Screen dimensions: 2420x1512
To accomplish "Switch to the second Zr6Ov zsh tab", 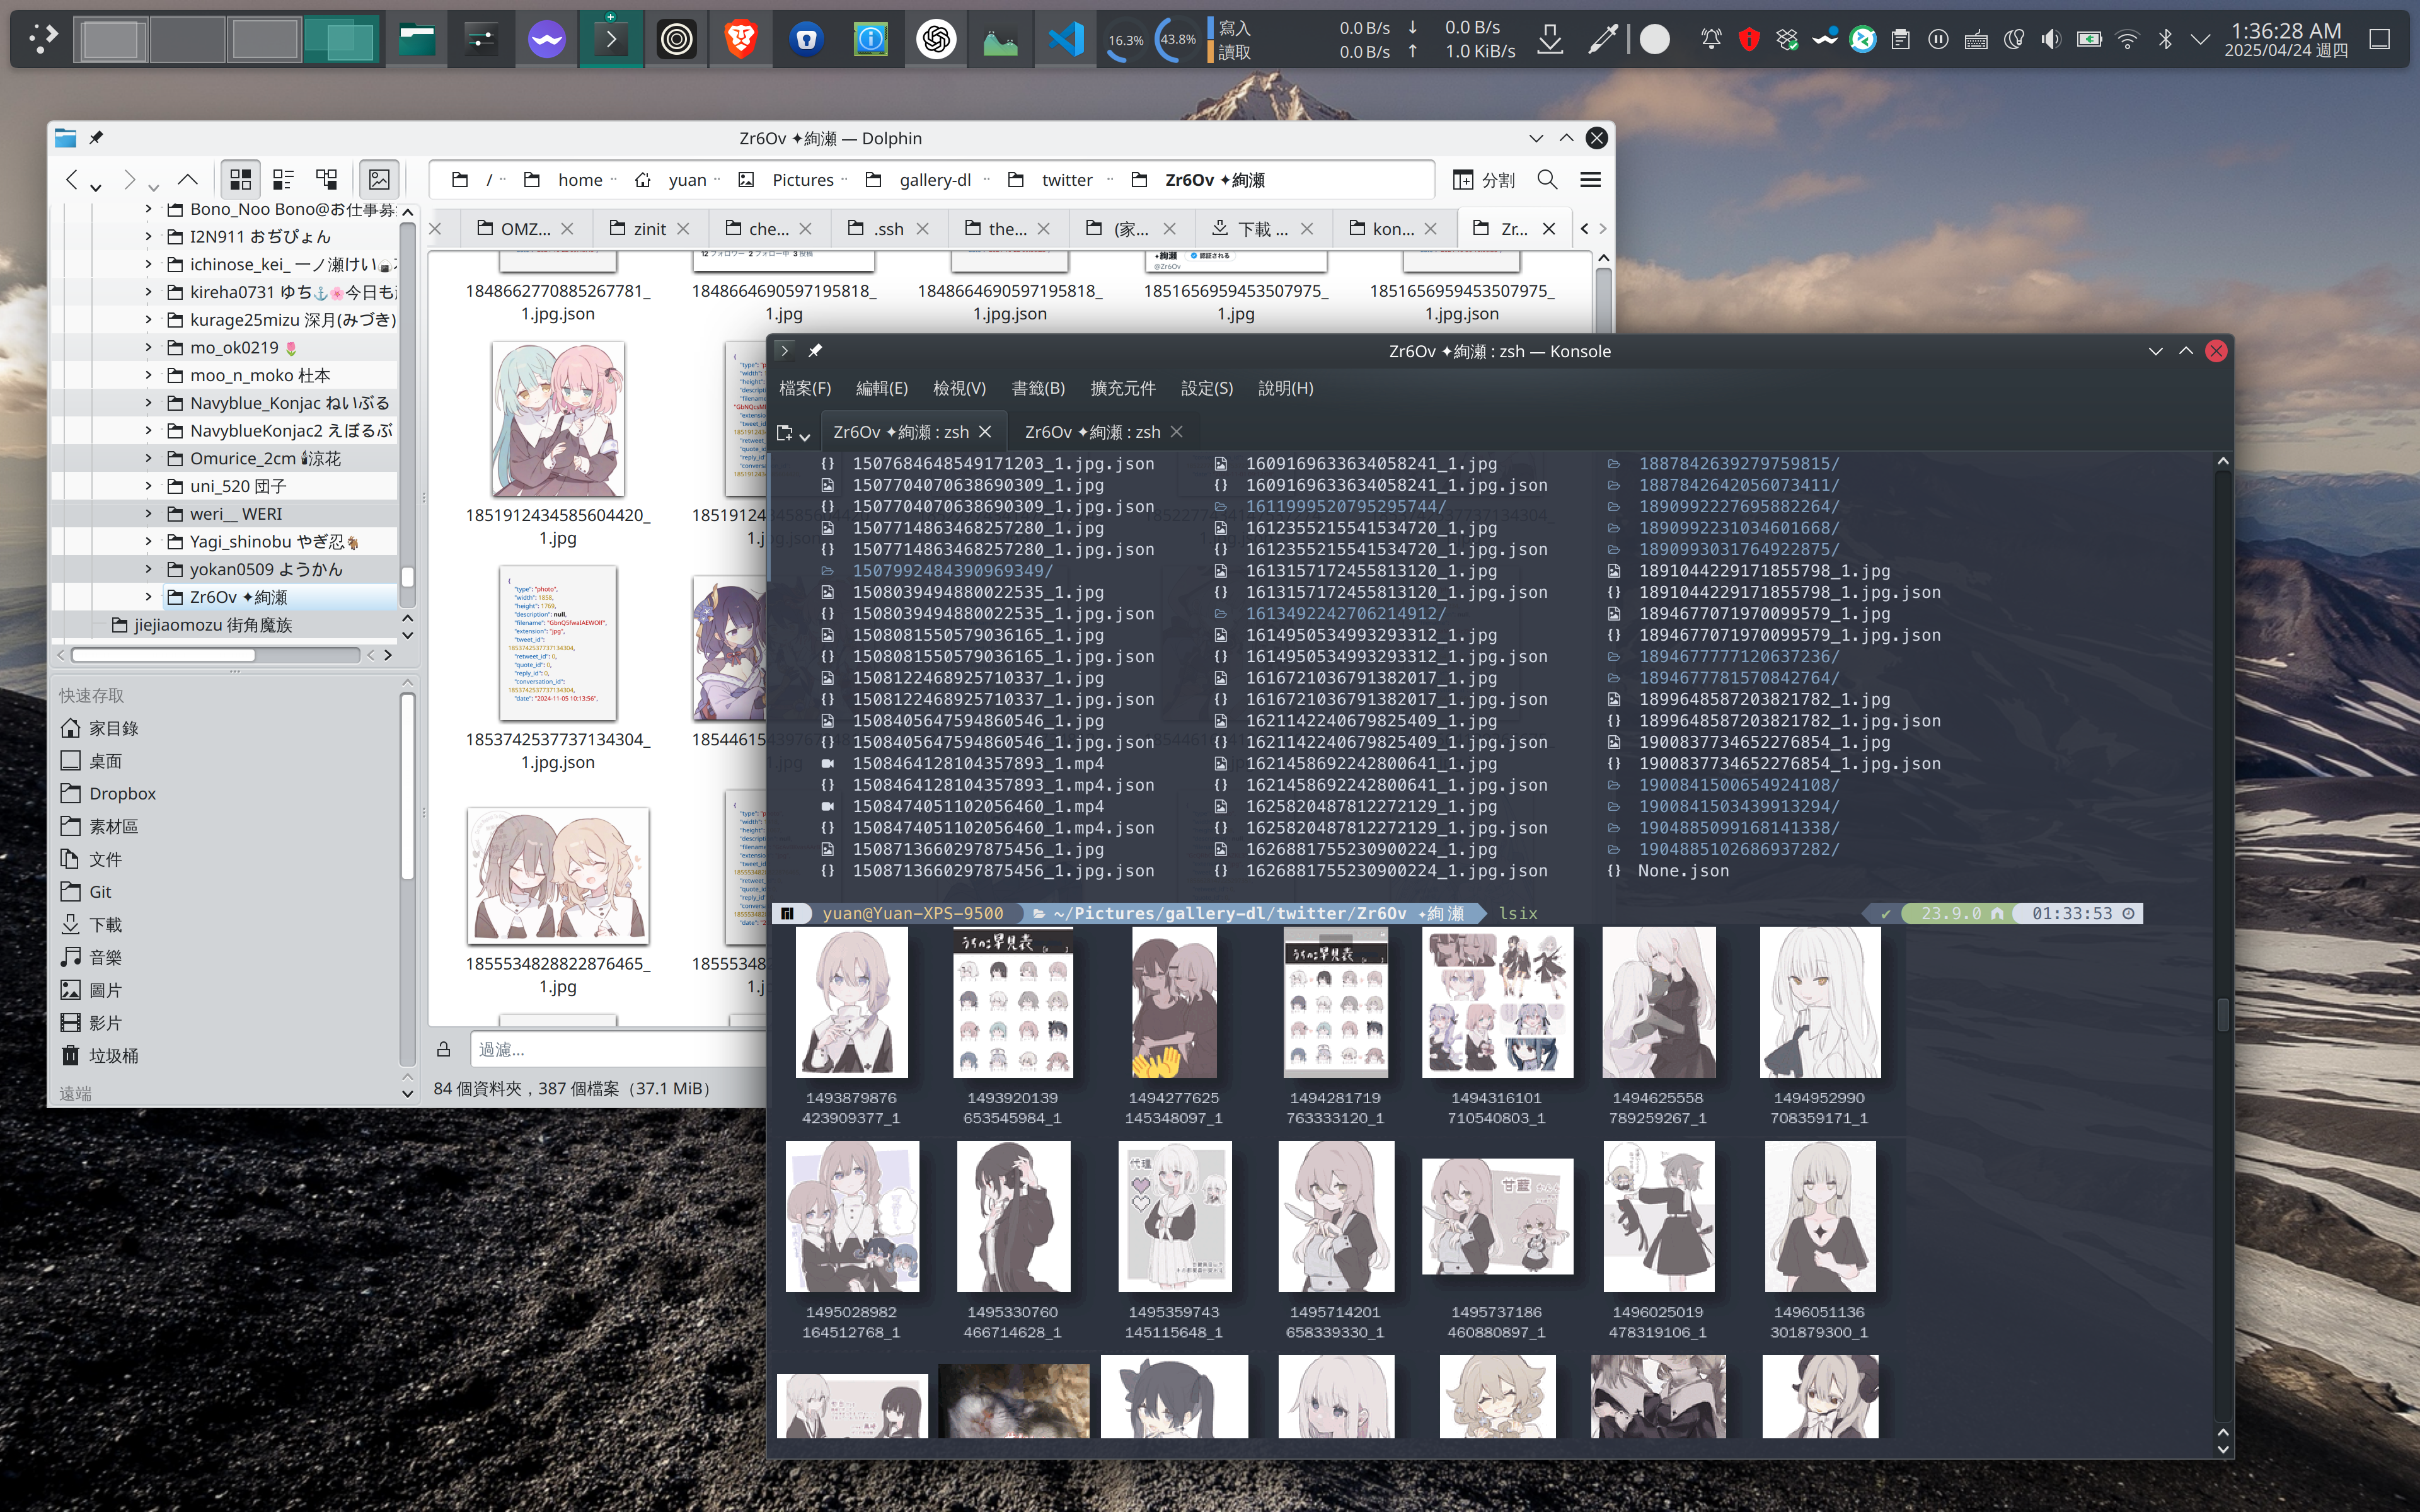I will pyautogui.click(x=1092, y=432).
